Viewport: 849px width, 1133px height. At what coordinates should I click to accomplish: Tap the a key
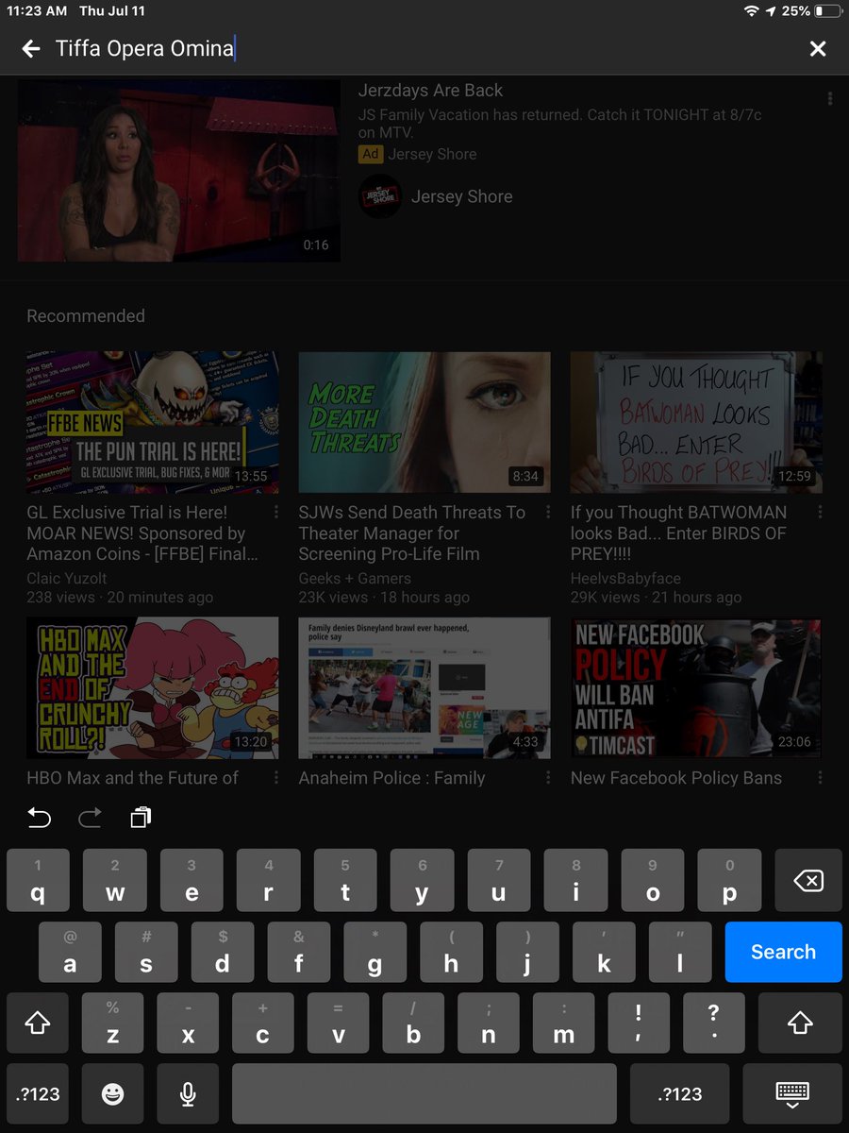click(70, 952)
